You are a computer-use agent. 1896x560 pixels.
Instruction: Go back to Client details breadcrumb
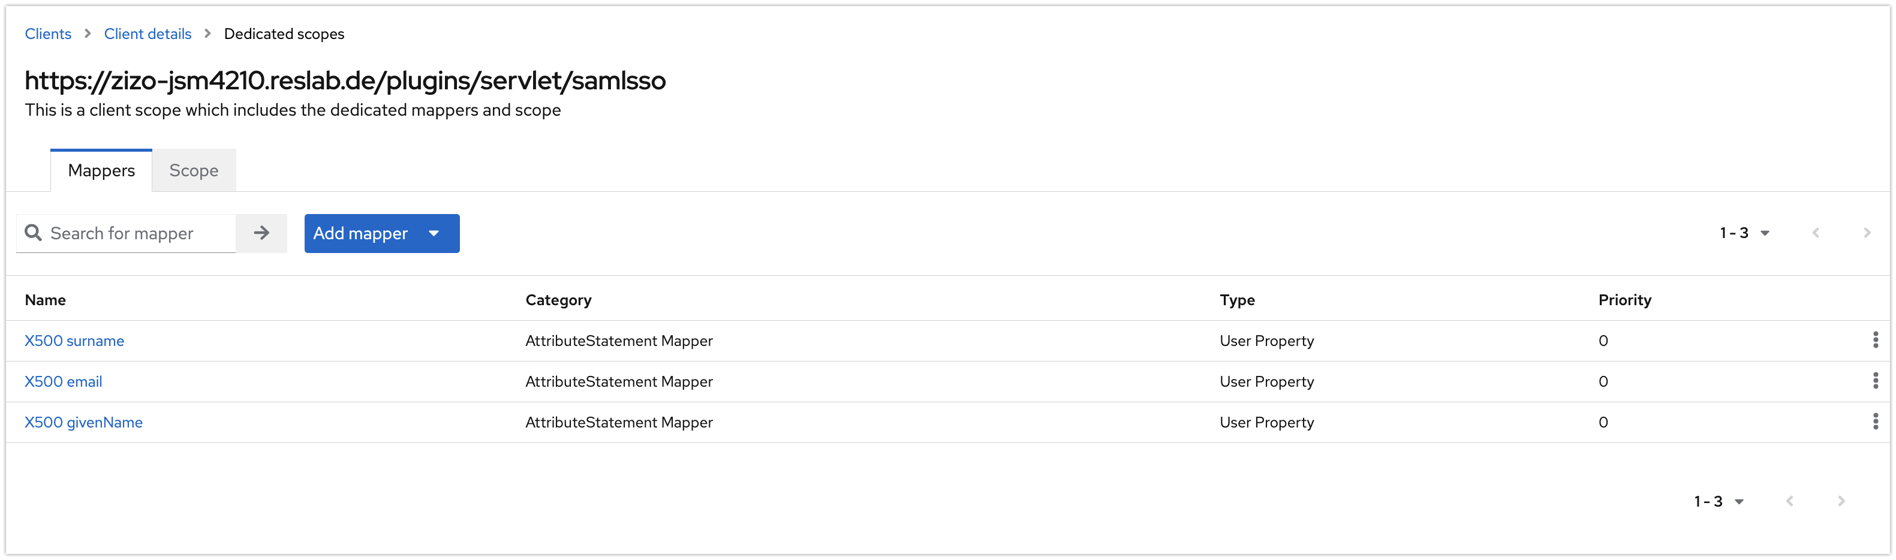coord(147,34)
